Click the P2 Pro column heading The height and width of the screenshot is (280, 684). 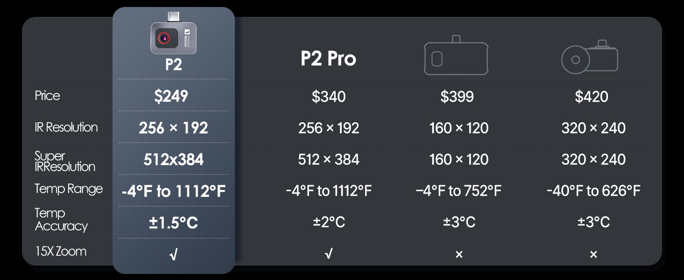point(328,59)
